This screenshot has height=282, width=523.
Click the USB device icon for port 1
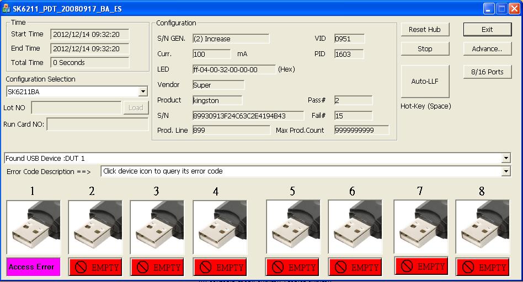pos(33,227)
